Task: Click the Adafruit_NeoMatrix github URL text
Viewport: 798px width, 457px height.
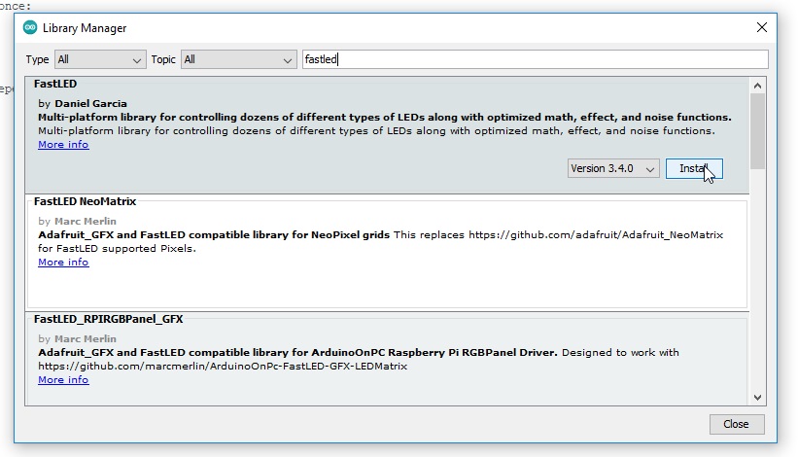Action: 596,234
